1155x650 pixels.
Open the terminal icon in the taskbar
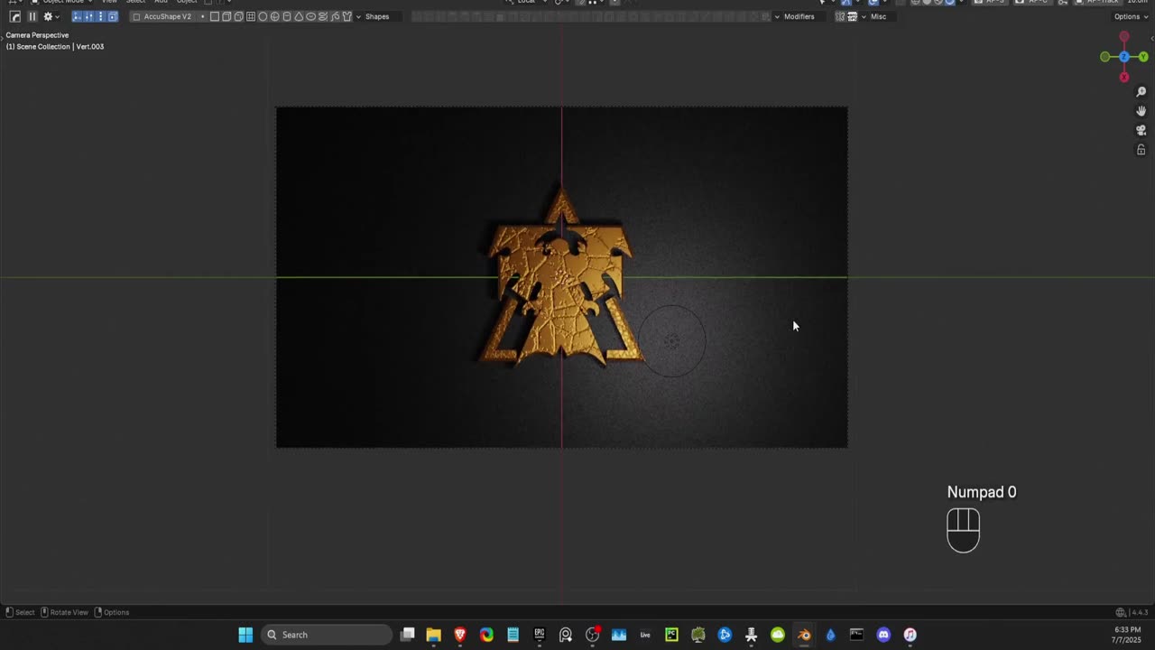pyautogui.click(x=856, y=635)
